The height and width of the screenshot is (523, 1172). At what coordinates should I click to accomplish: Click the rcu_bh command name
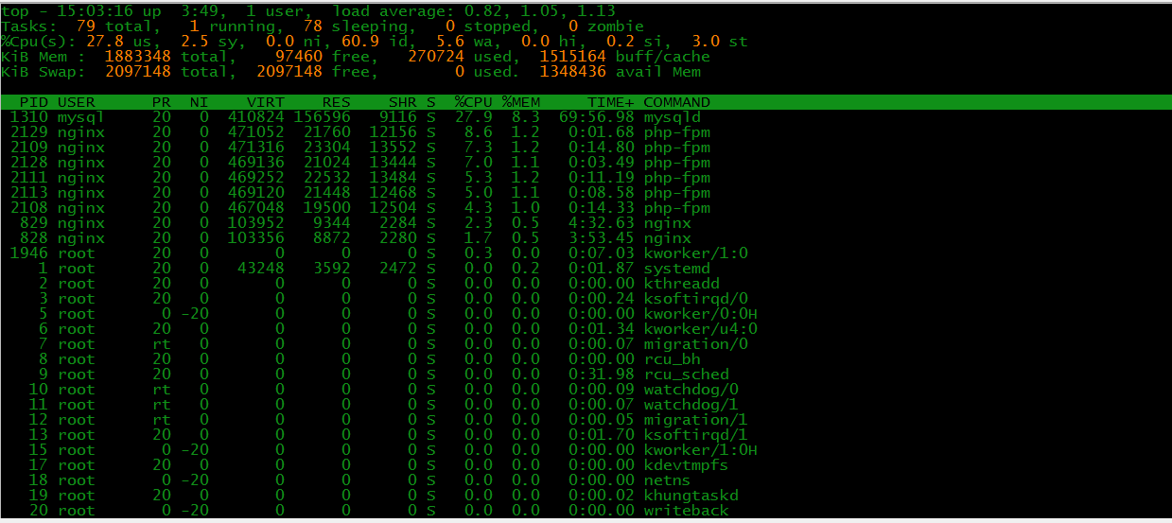click(x=672, y=359)
